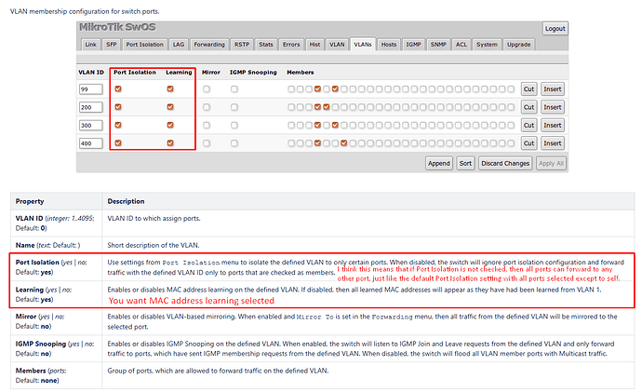Cut the VLAN 99 row

point(528,89)
